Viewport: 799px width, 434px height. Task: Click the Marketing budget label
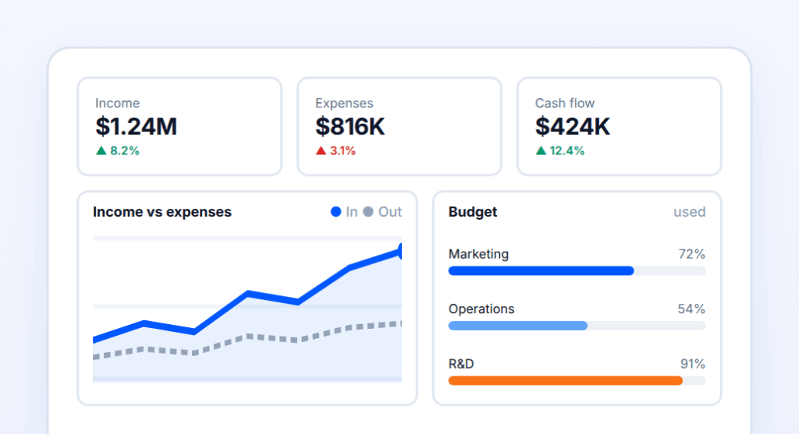[x=478, y=254]
